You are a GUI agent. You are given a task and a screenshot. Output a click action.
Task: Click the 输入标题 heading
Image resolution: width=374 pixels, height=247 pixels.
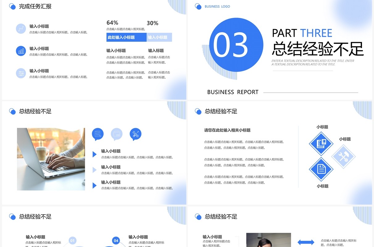tap(156, 51)
